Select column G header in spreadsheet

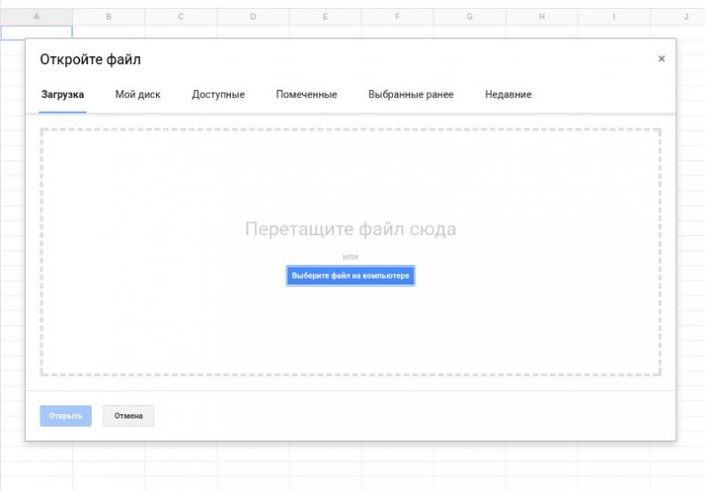click(x=470, y=17)
